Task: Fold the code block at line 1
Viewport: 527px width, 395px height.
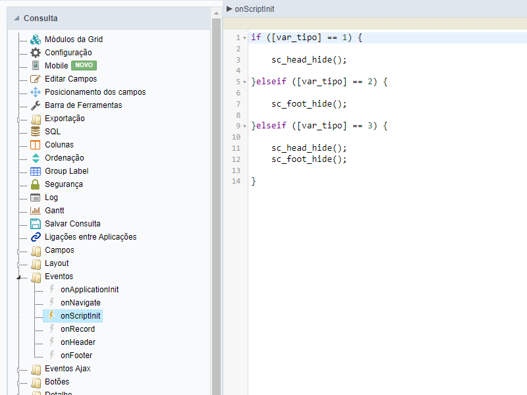Action: (244, 38)
